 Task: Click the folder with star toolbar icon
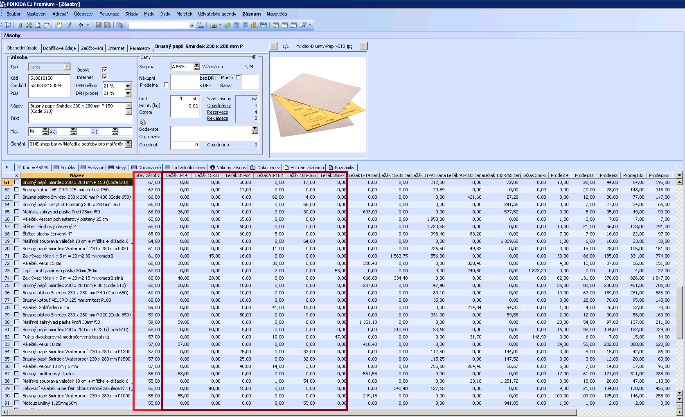pos(213,25)
